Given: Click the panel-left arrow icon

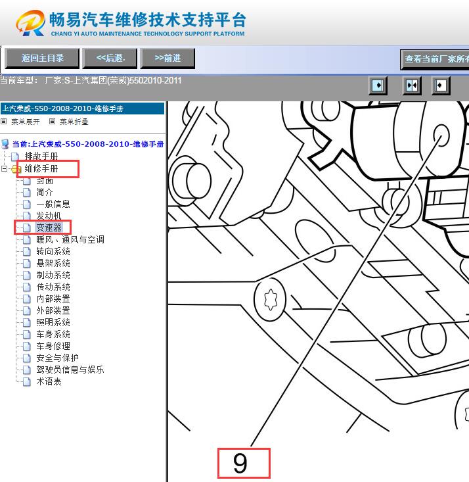Looking at the screenshot, I should 378,85.
